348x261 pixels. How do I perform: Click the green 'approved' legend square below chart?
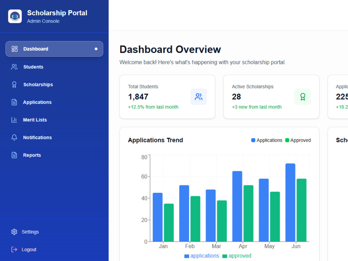pyautogui.click(x=224, y=256)
